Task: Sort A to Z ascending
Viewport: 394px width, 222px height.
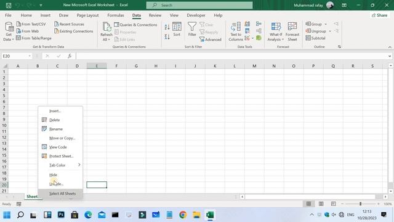Action: (x=167, y=27)
